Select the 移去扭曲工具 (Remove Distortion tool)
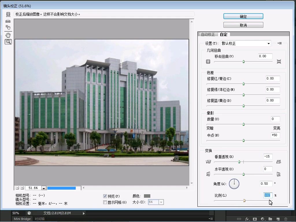 (8, 14)
